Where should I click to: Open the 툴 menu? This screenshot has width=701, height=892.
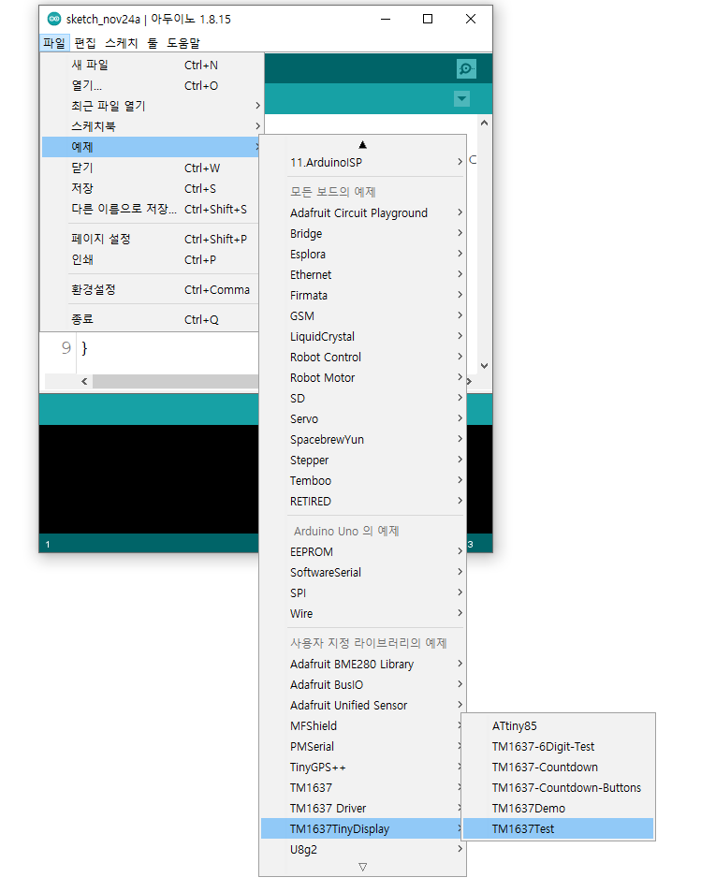(153, 43)
